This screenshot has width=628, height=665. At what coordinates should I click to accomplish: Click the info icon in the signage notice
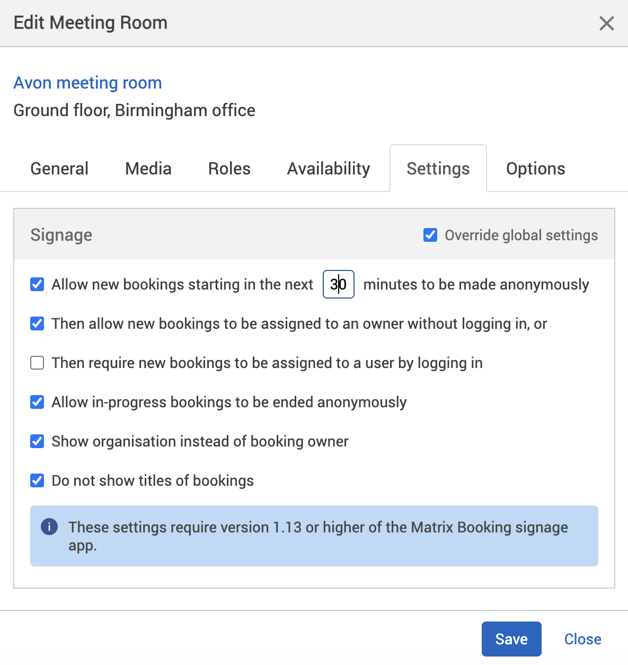[x=49, y=527]
